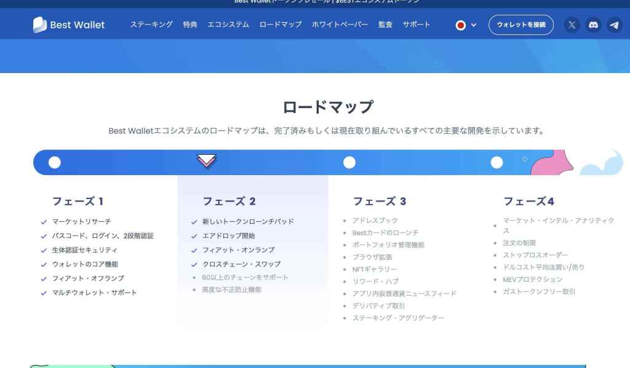Screen dimensions: 630x368
Task: Click the checkmark beside 生体認証セキュリティ
Action: (44, 251)
